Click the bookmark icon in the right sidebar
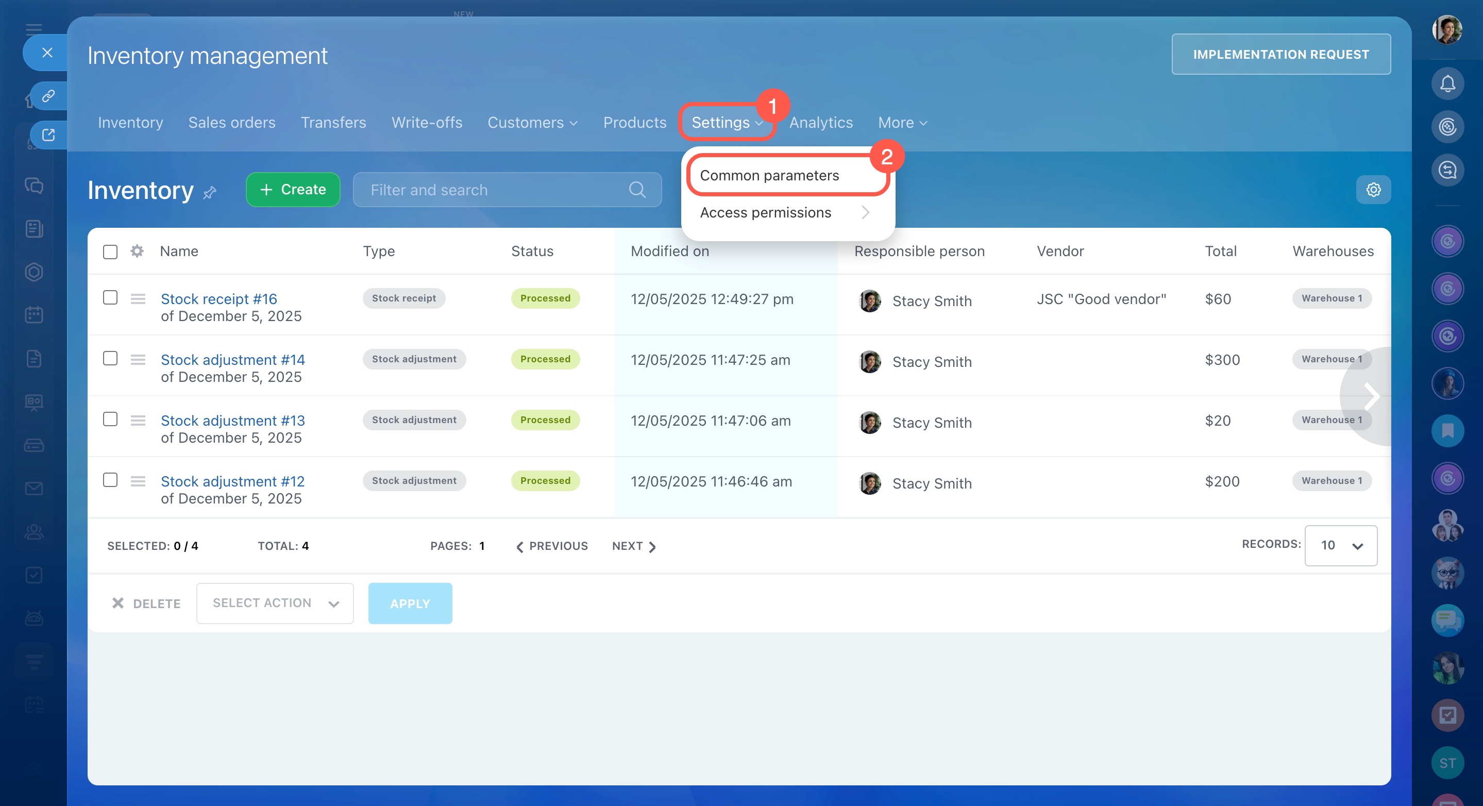The height and width of the screenshot is (806, 1483). pos(1447,431)
